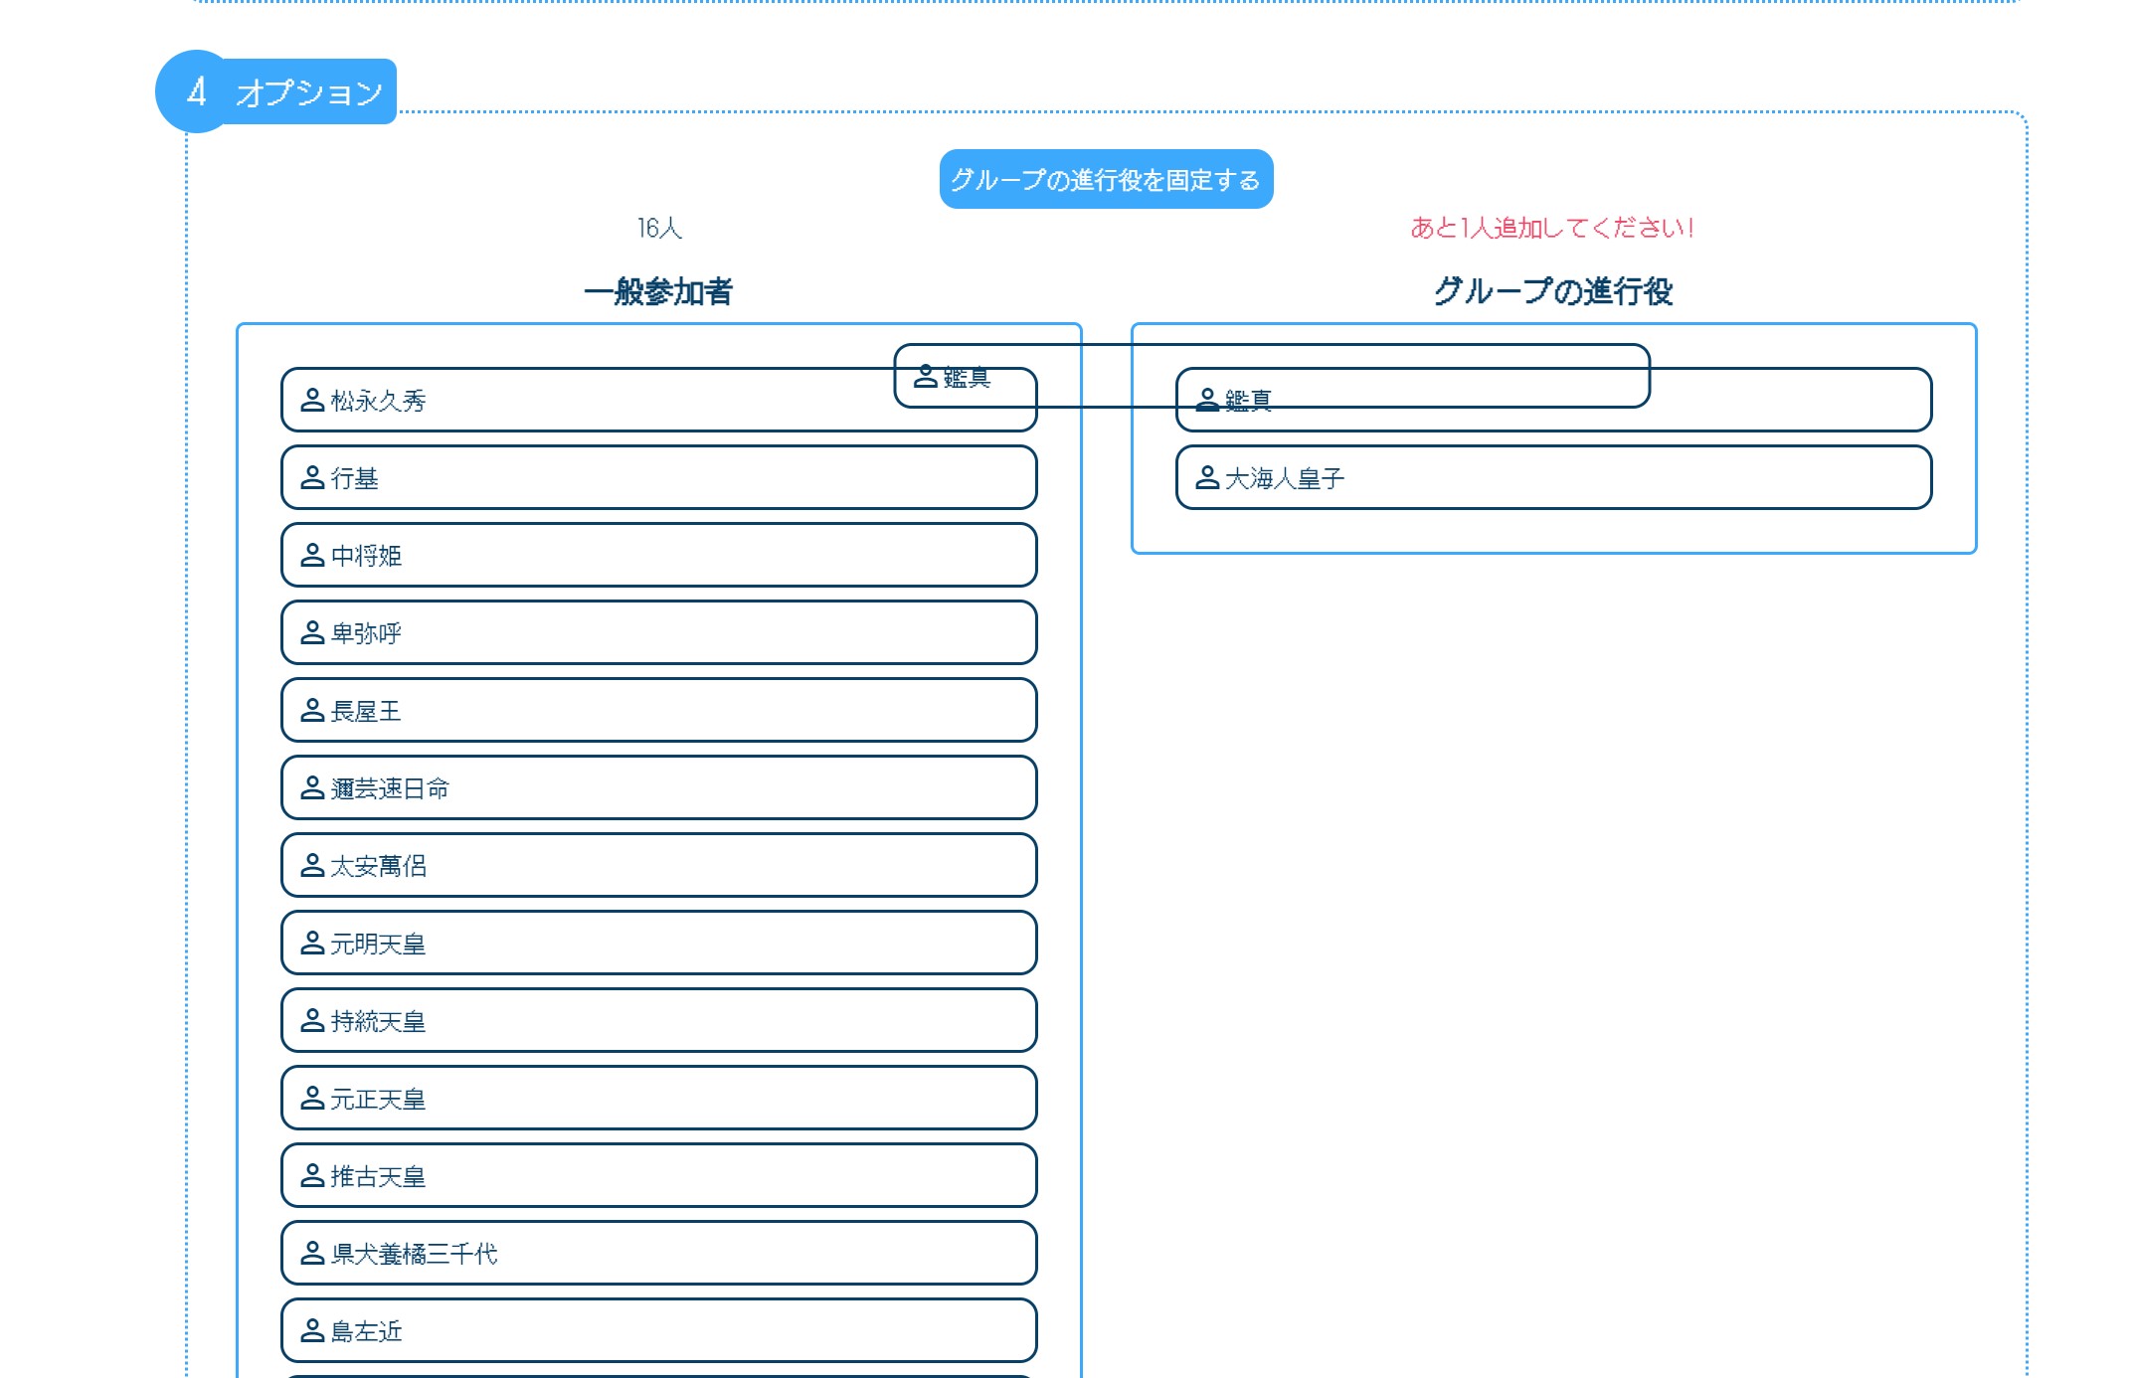
Task: Click person icon beside 松永久秀
Action: point(312,400)
